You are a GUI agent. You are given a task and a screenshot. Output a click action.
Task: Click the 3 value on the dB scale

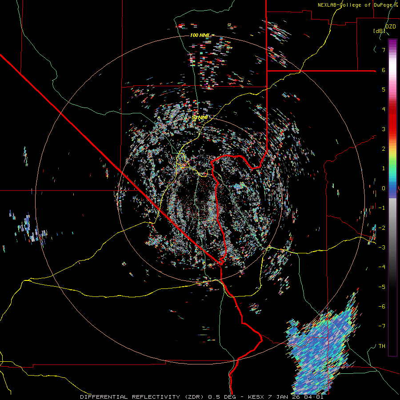[384, 129]
